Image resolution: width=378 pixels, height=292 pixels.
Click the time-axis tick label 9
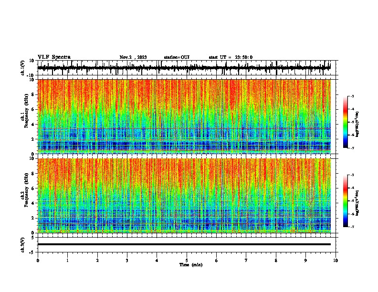[x=305, y=261]
